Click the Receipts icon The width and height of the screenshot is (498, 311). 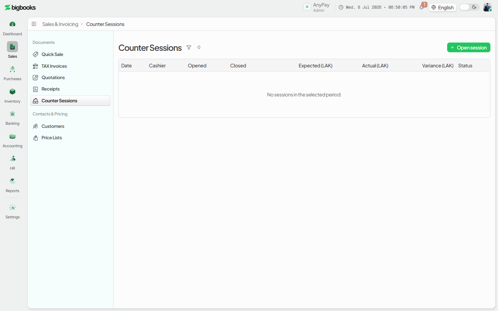point(35,89)
